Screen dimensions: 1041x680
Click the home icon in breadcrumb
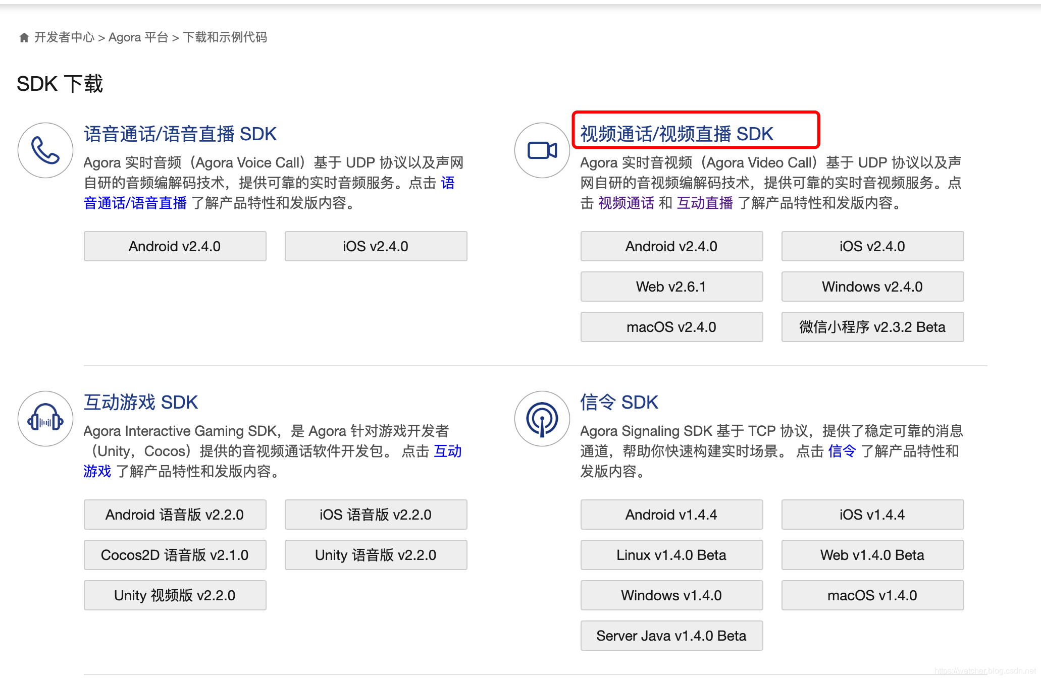click(x=24, y=38)
